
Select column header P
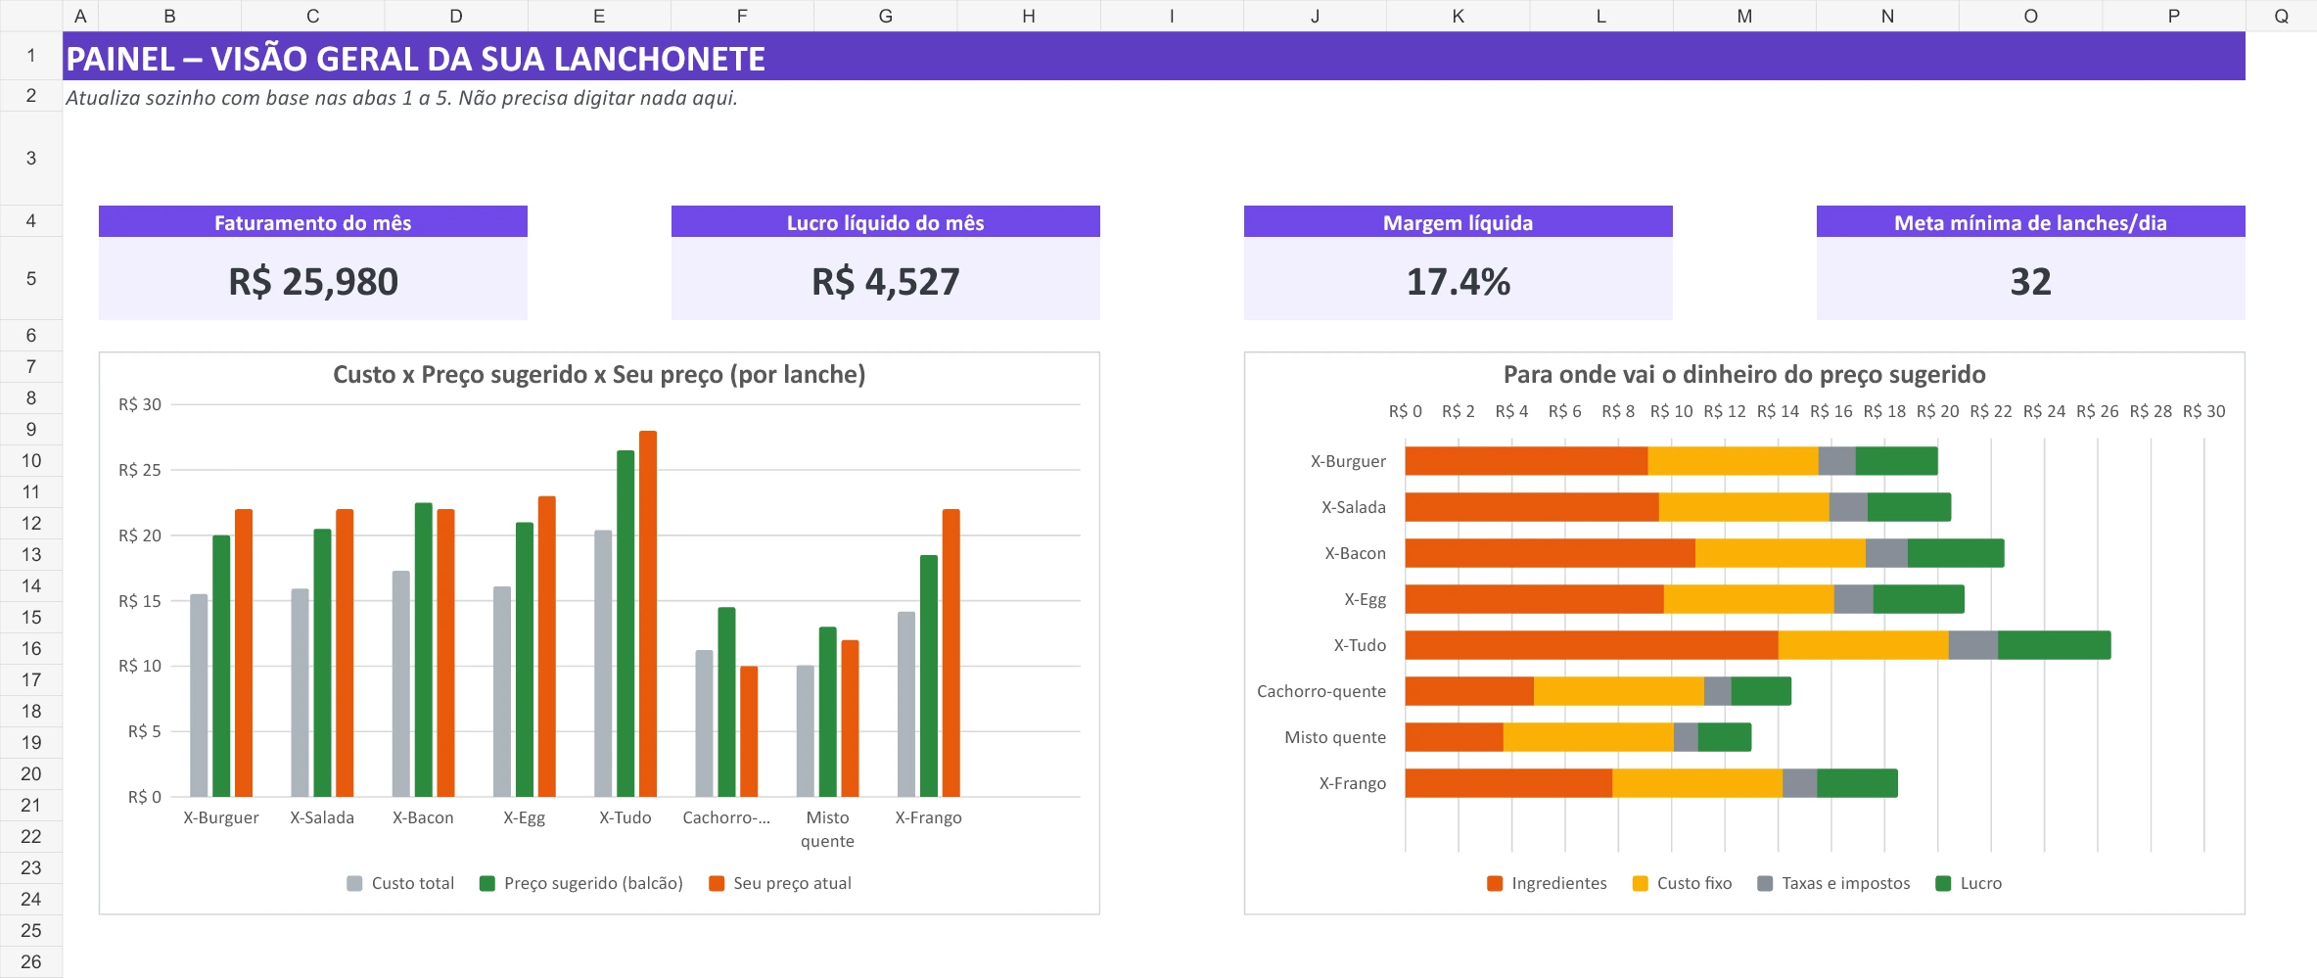2173,16
